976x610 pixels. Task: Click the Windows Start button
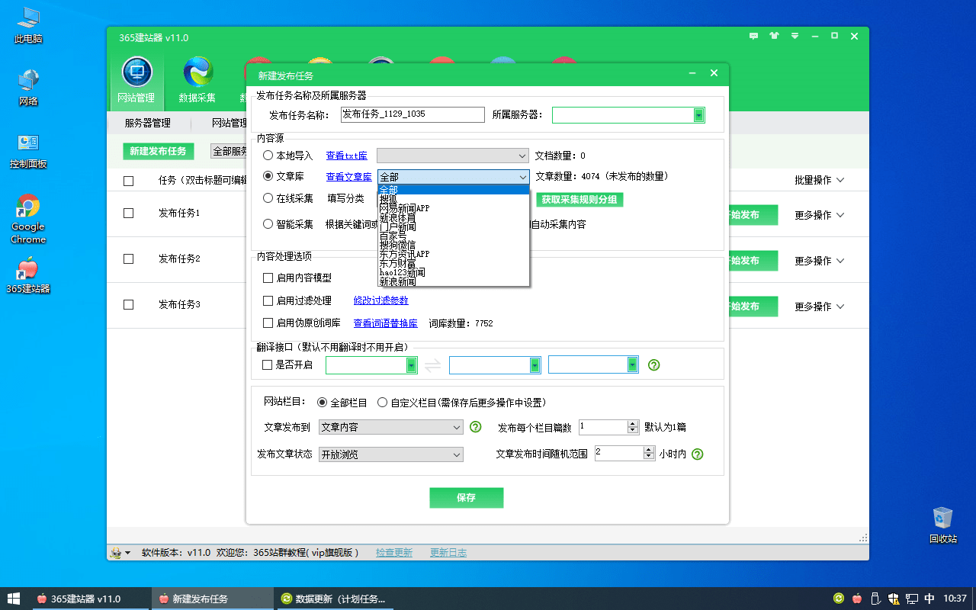(13, 599)
